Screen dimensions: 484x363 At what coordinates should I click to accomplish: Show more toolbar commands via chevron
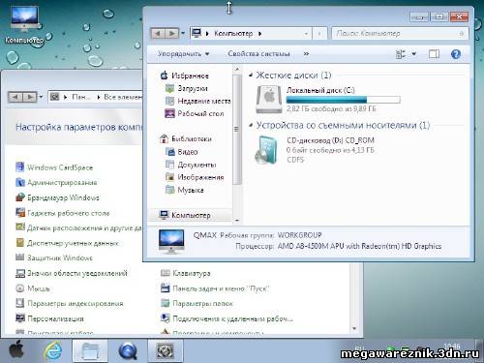306,54
